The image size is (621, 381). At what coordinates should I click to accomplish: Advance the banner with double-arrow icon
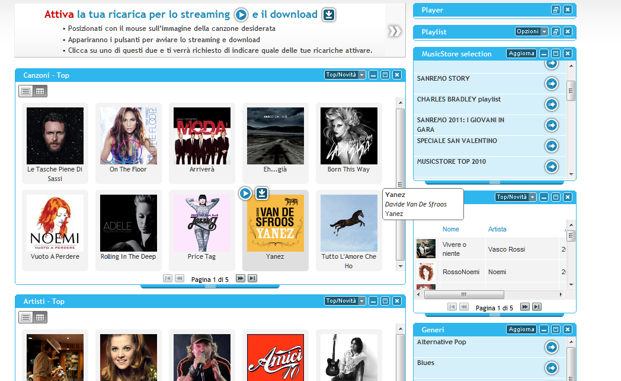point(395,31)
